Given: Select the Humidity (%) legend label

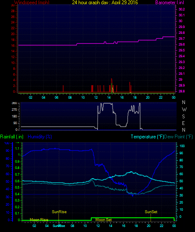Looking at the screenshot, I should [40, 137].
